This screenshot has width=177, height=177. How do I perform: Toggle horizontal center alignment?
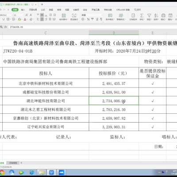point(42,19)
